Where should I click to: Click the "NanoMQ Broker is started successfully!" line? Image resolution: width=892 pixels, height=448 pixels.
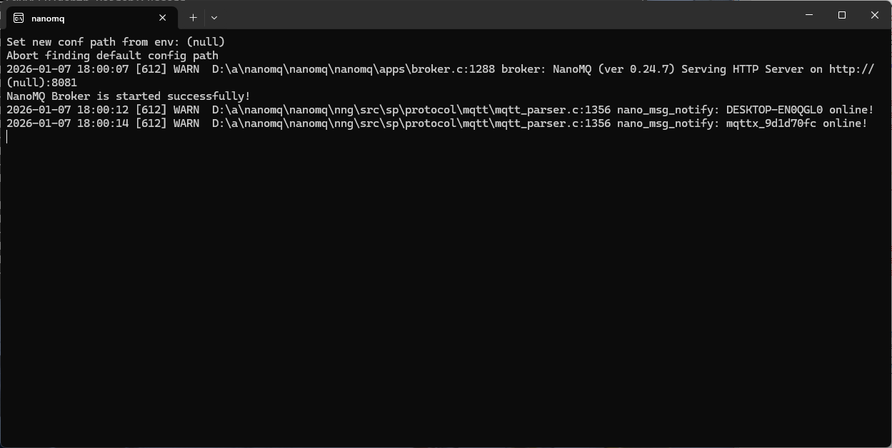[129, 96]
